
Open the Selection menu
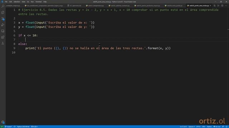point(17,2)
